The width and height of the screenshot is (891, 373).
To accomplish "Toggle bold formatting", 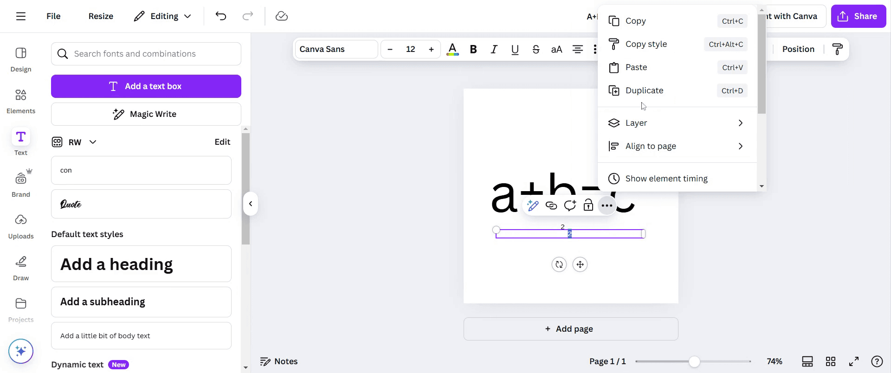I will pos(473,49).
